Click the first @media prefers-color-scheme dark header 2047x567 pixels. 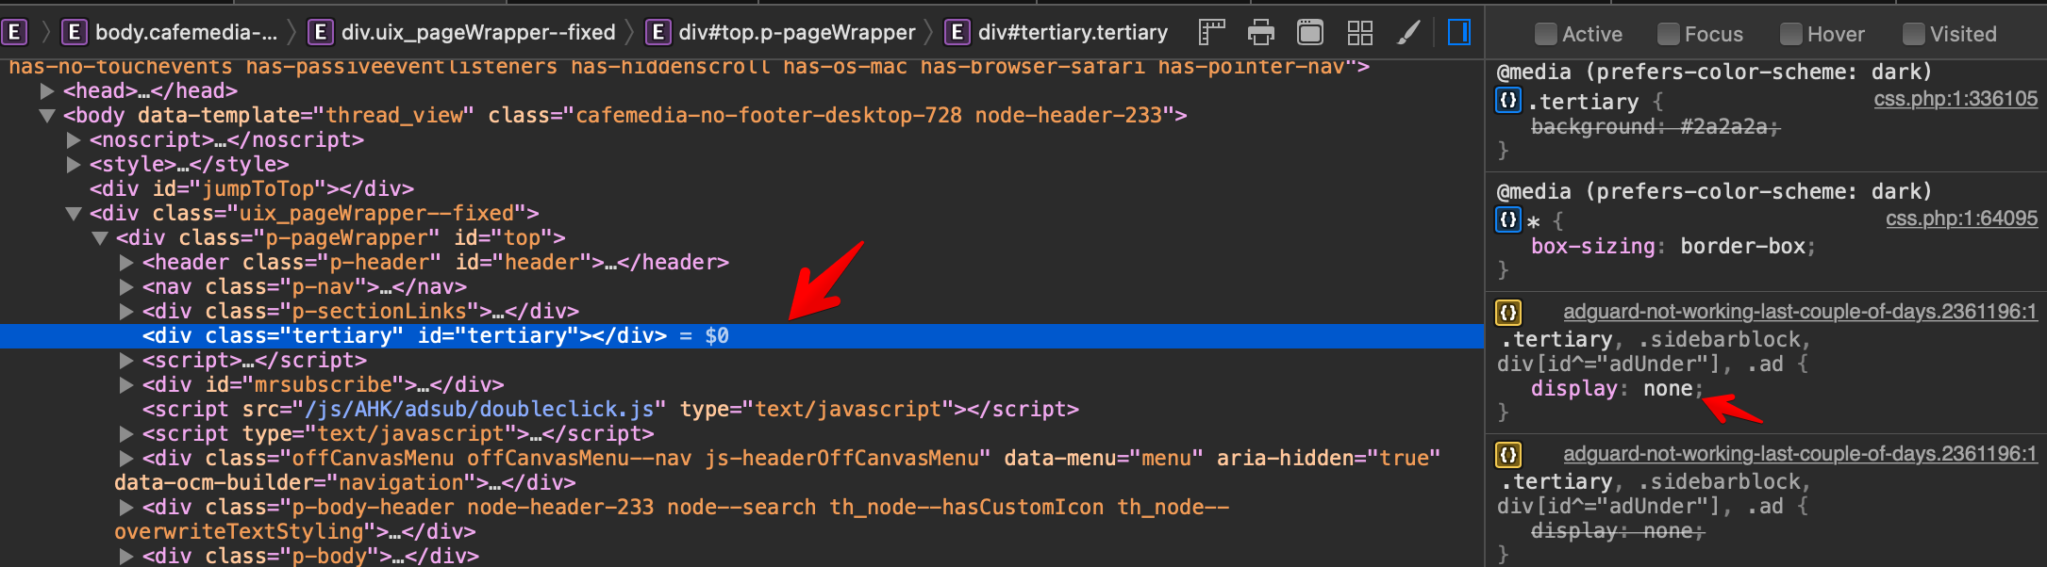pyautogui.click(x=1714, y=73)
